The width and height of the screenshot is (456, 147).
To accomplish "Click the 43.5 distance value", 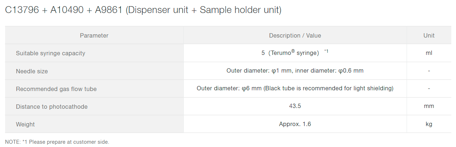I will [295, 106].
